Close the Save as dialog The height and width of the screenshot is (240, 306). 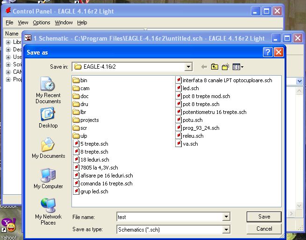pyautogui.click(x=278, y=52)
